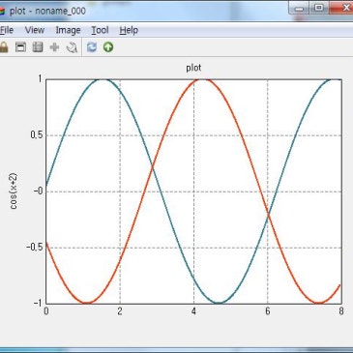The width and height of the screenshot is (353, 353).
Task: Click the blue refresh arrows icon
Action: (92, 47)
